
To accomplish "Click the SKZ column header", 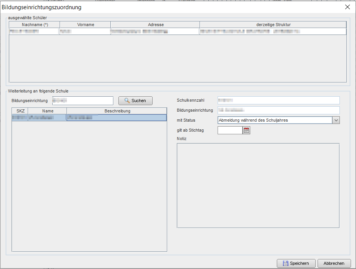I will click(20, 111).
